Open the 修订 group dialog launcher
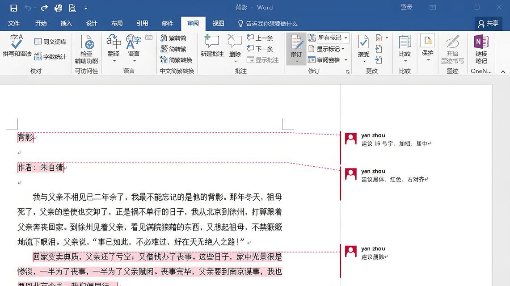 [348, 72]
